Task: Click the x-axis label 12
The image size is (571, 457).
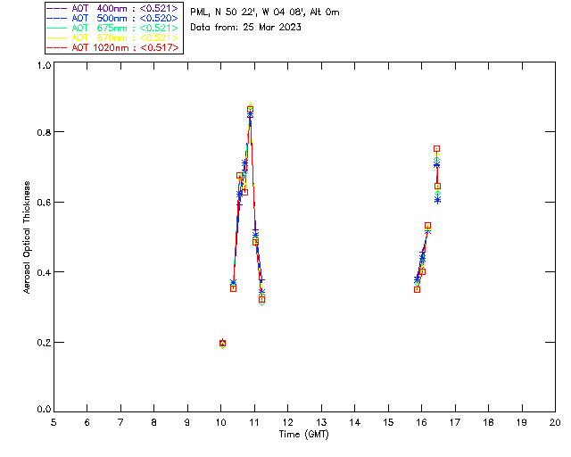Action: pos(287,423)
